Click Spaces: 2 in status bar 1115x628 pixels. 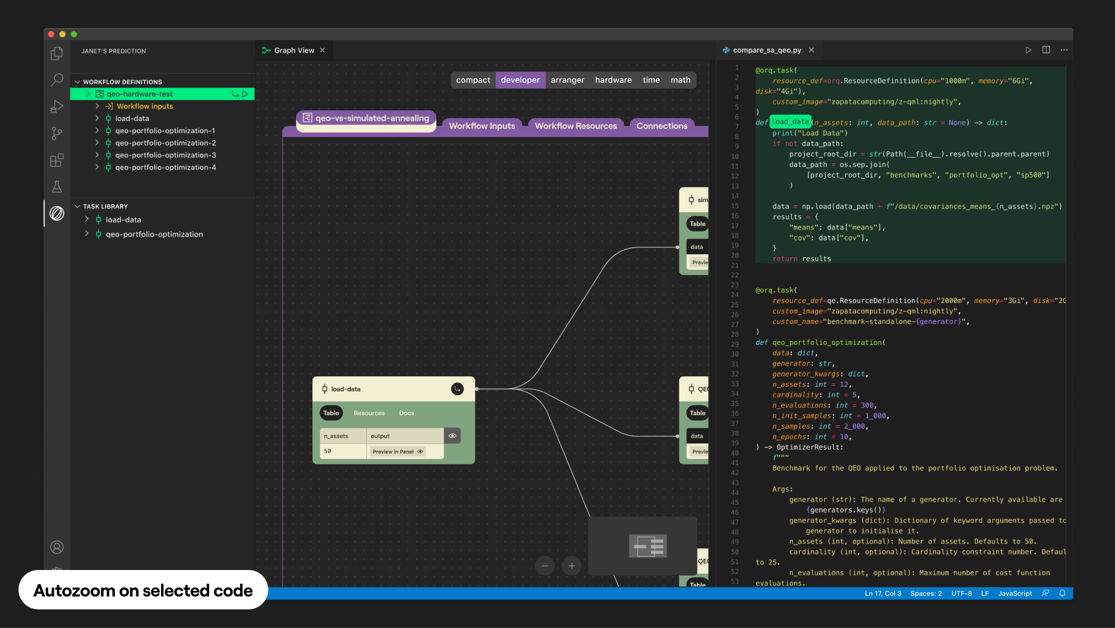[x=926, y=593]
